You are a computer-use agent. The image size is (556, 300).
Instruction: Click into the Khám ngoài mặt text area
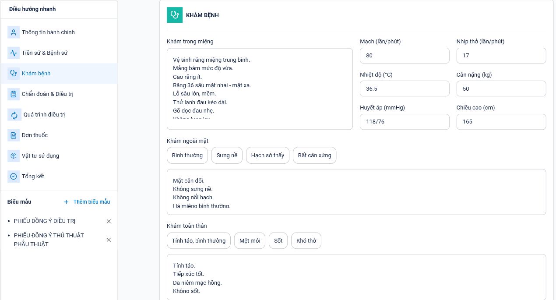[x=356, y=192]
